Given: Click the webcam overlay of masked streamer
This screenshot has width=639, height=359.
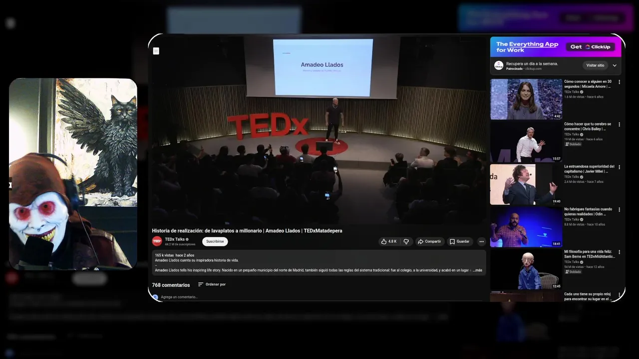Looking at the screenshot, I should [73, 174].
